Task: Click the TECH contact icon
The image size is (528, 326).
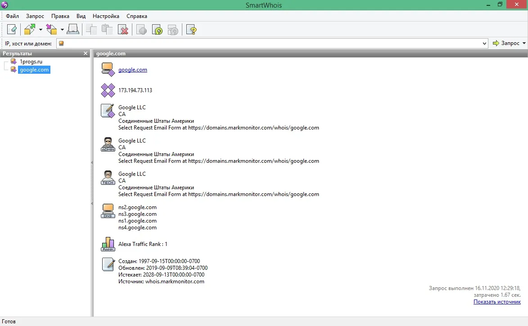Action: click(108, 177)
